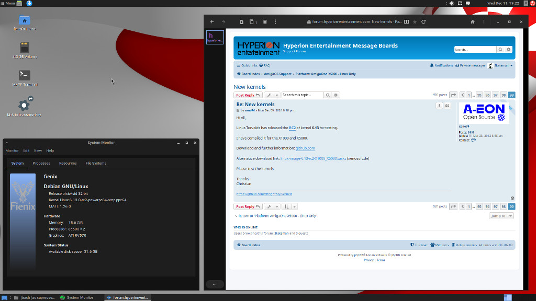
Task: Go to page 98 in top pagination
Action: point(504,95)
